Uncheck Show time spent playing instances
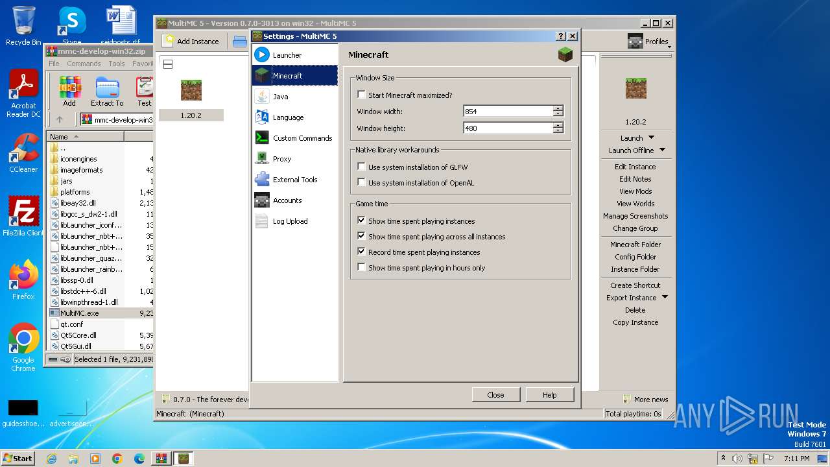This screenshot has height=467, width=830. coord(361,221)
